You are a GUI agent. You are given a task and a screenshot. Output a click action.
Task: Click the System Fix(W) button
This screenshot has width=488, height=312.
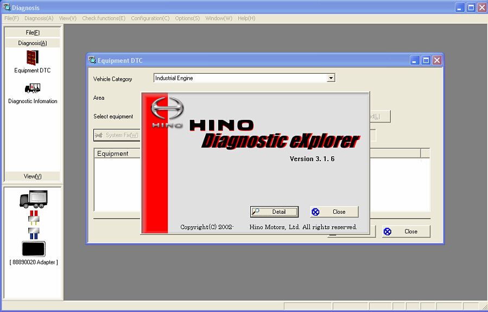(117, 135)
